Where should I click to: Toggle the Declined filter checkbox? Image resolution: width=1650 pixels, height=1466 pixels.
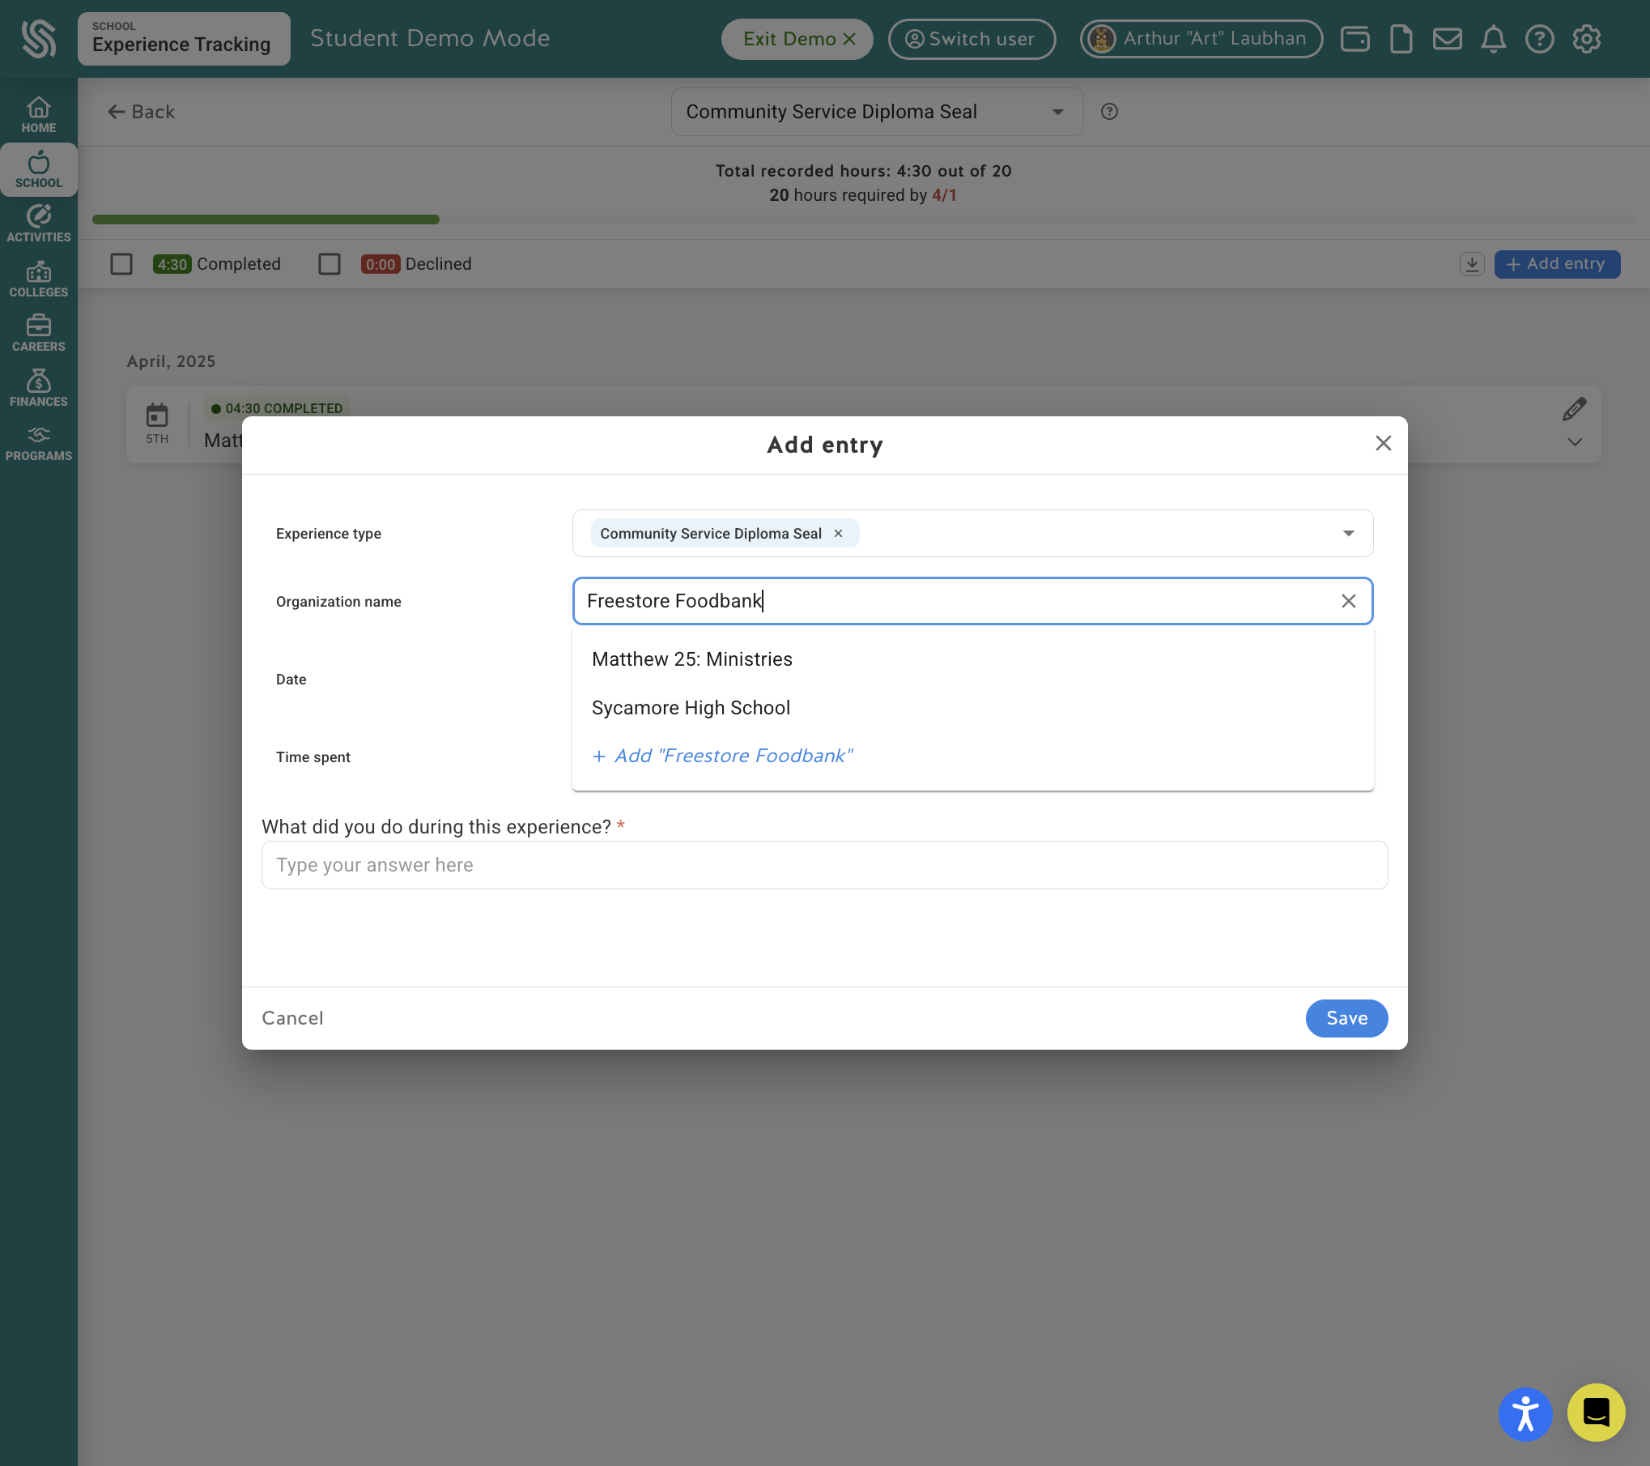pyautogui.click(x=330, y=264)
